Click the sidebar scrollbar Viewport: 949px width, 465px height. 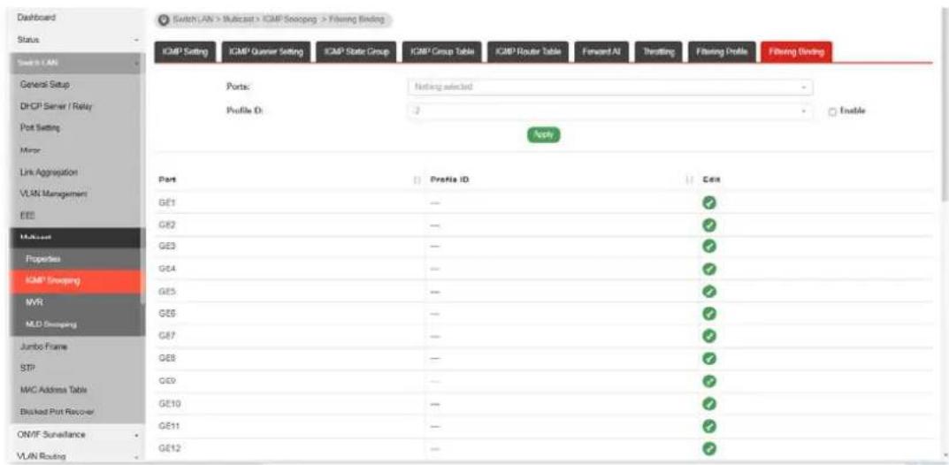(x=142, y=179)
